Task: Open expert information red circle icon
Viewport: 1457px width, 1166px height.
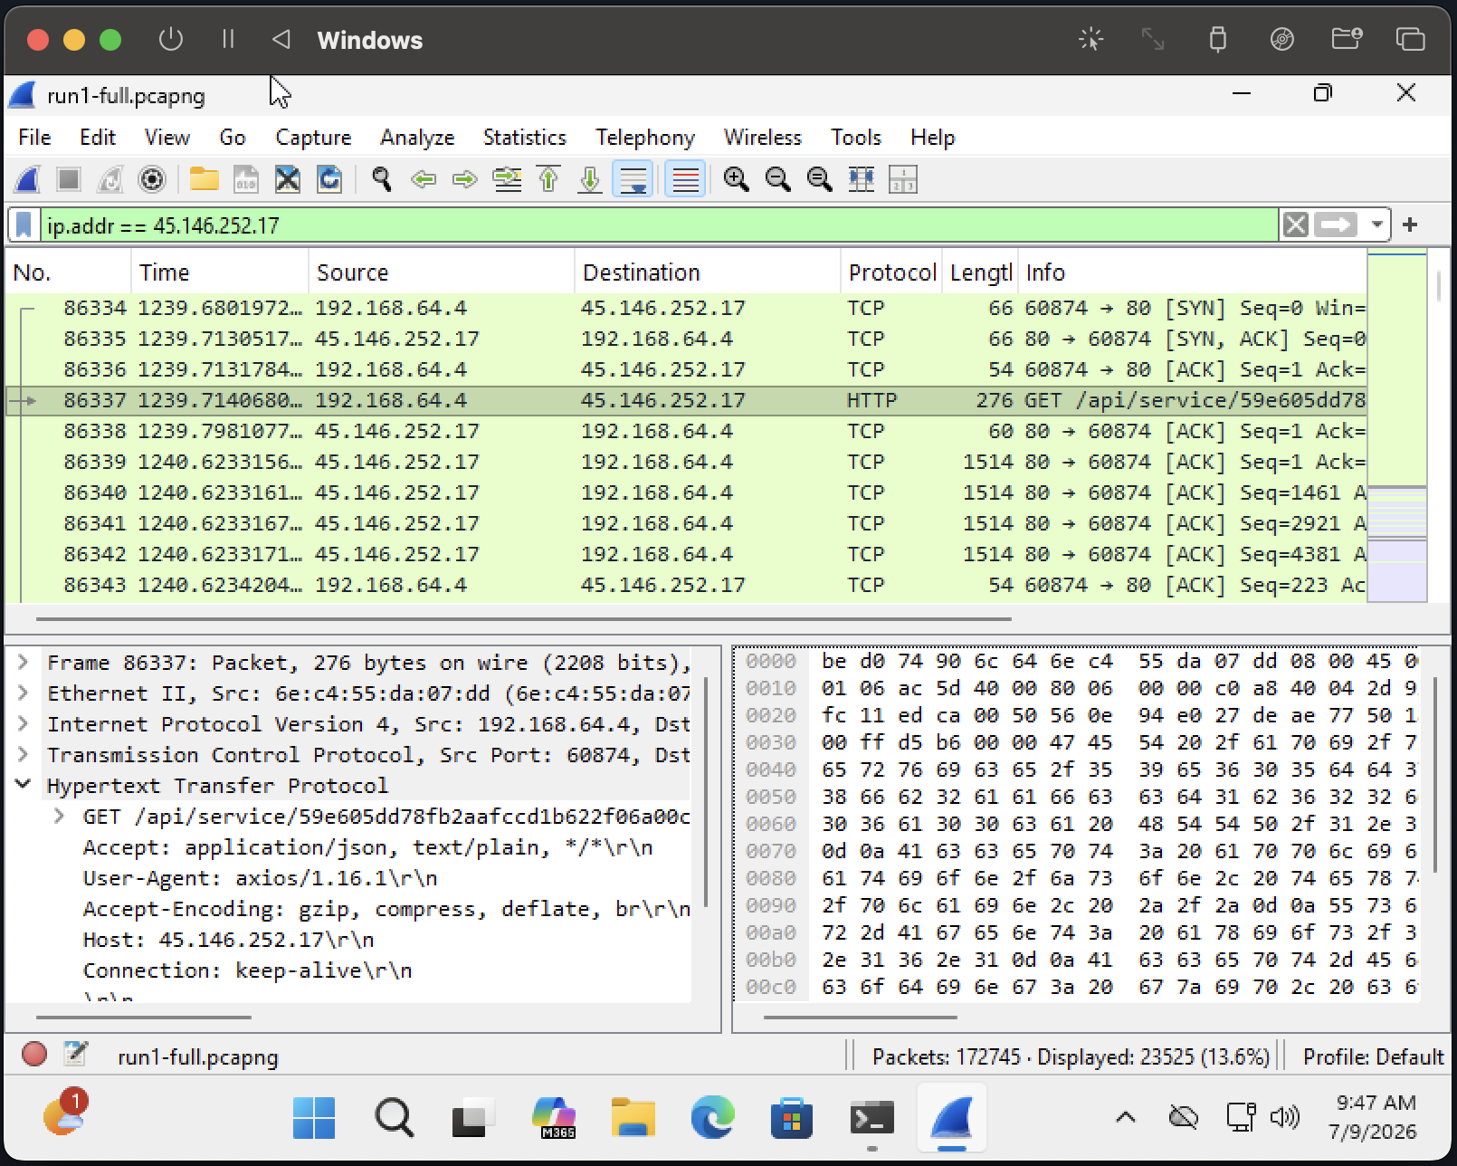Action: (x=34, y=1055)
